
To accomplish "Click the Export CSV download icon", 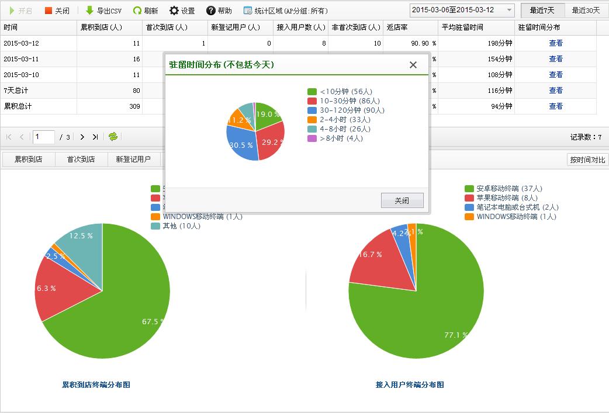I will [x=89, y=11].
